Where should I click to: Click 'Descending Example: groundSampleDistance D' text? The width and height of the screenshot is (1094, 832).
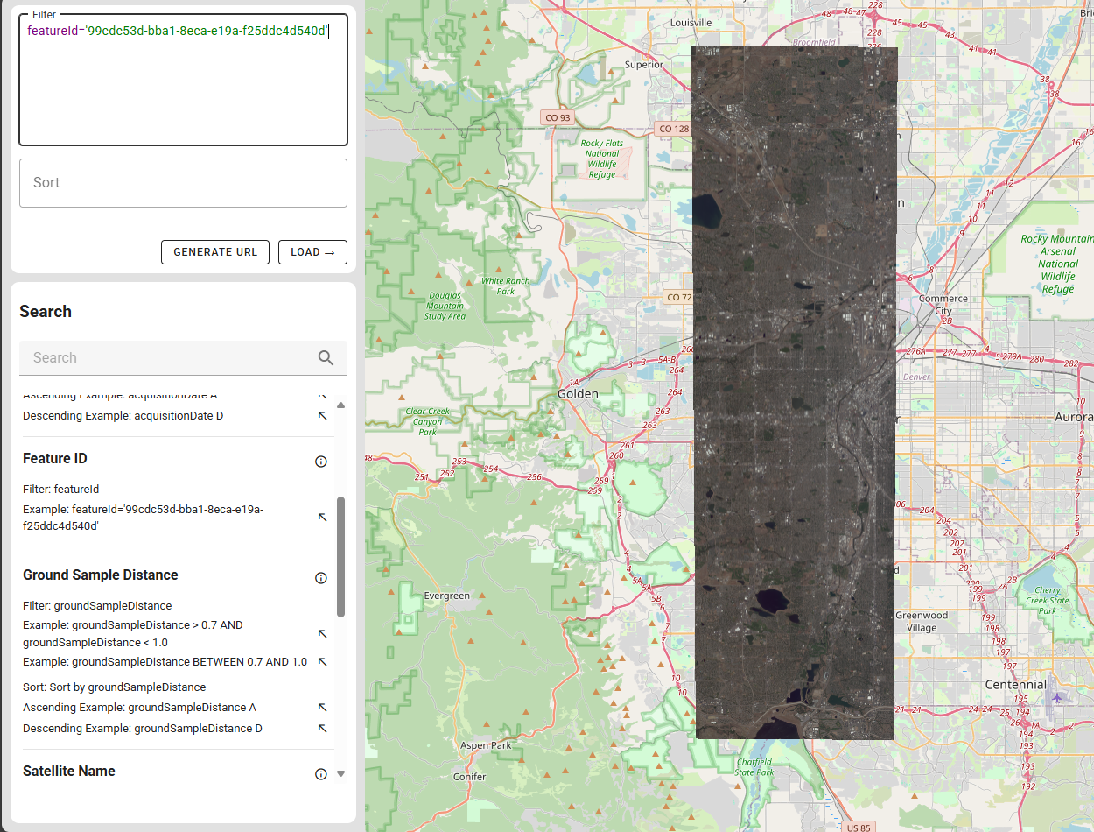[x=143, y=729]
